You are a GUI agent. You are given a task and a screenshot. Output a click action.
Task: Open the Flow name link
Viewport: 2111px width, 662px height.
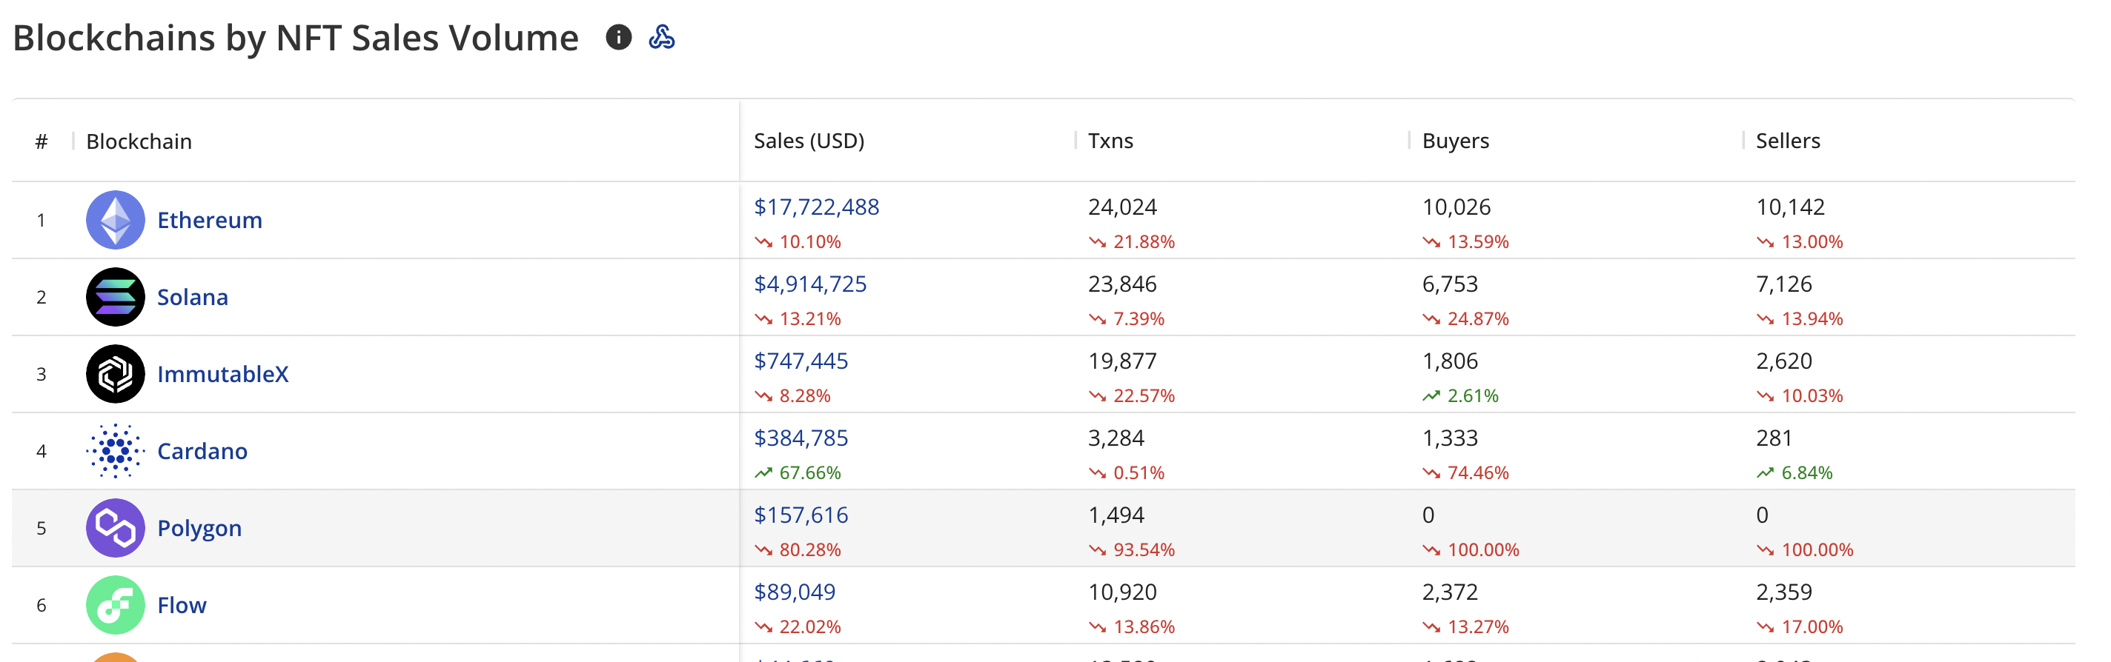(182, 605)
